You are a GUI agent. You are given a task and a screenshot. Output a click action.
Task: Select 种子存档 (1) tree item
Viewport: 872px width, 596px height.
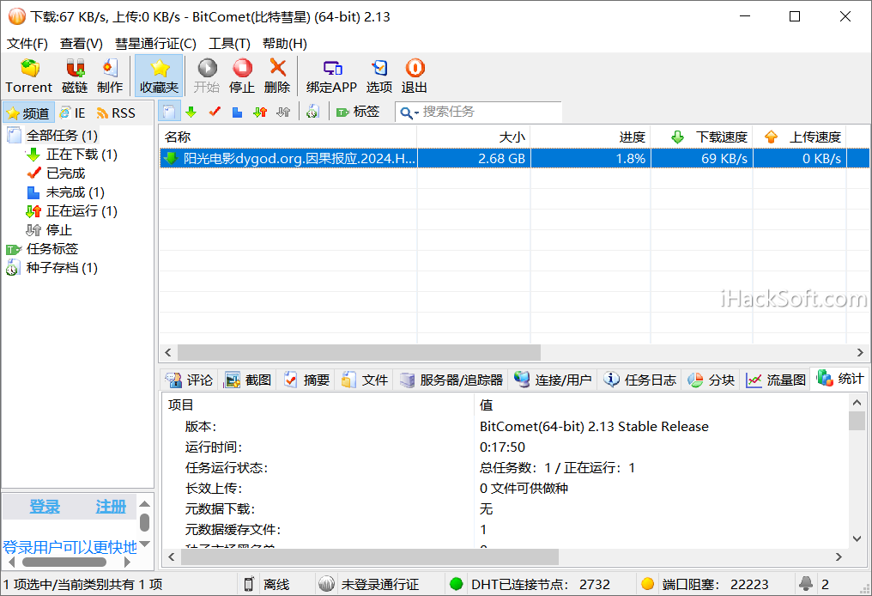[x=62, y=268]
